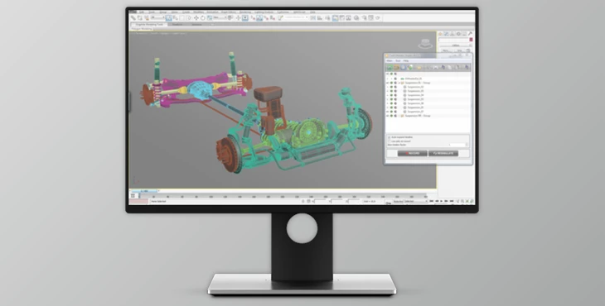605x306 pixels.
Task: Toggle Window/Crossing selection mode
Action: [188, 17]
